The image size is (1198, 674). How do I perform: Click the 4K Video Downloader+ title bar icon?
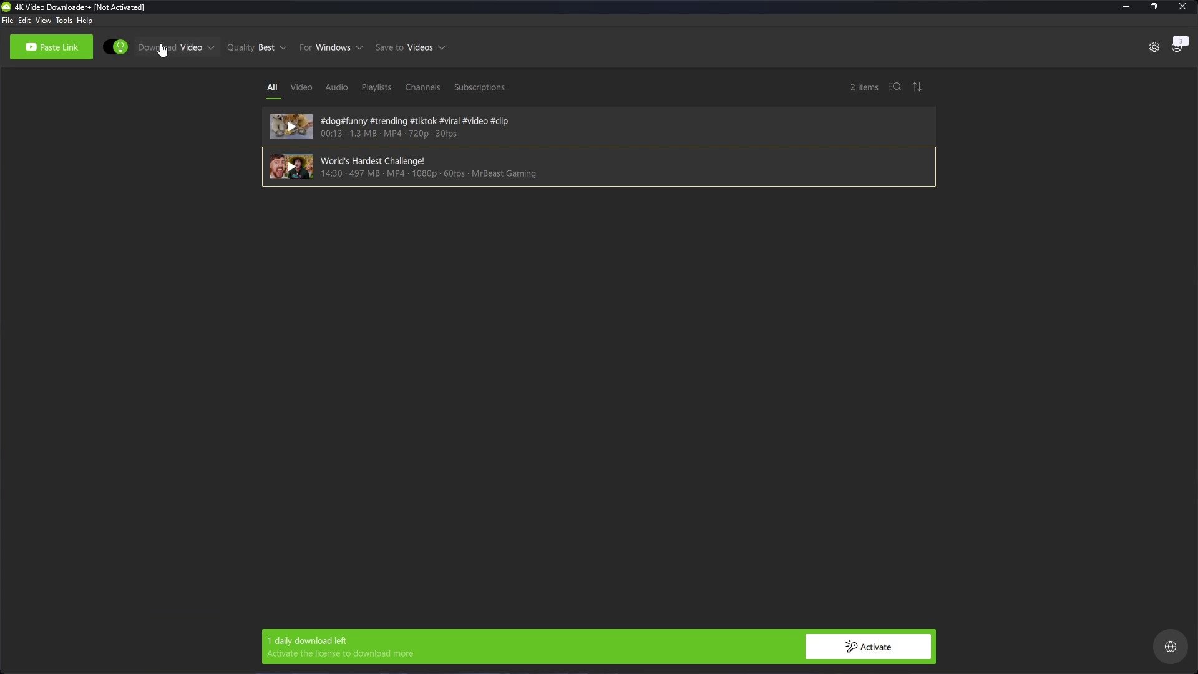pyautogui.click(x=6, y=7)
